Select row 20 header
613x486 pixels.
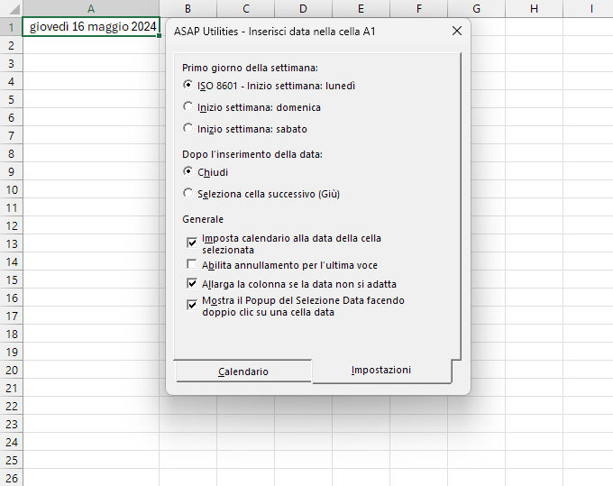coord(12,370)
